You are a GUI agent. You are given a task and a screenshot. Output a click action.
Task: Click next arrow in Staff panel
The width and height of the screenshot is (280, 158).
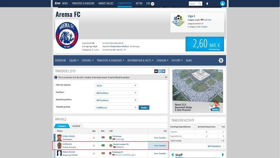click(223, 155)
